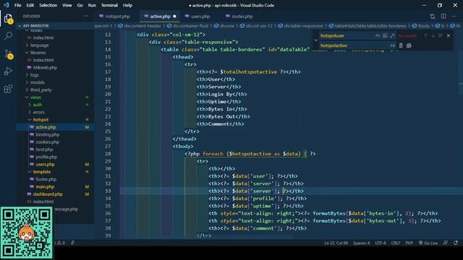Open profile.php in the explorer
The width and height of the screenshot is (463, 260).
46,157
